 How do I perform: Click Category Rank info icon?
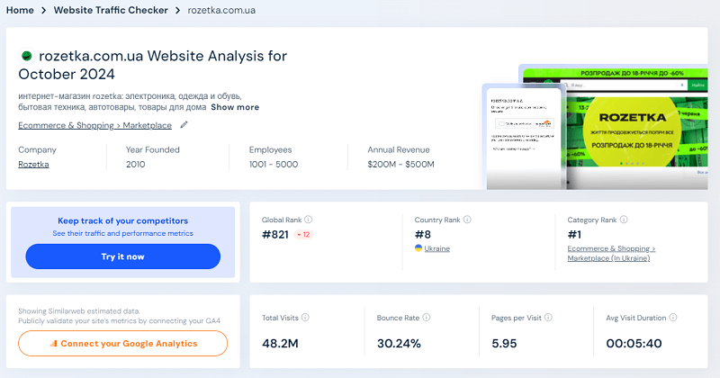click(624, 220)
